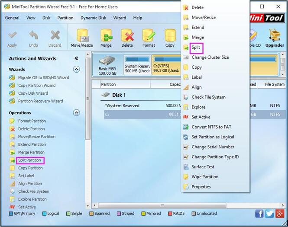
Task: Click Explore Partition operation
Action: [32, 199]
